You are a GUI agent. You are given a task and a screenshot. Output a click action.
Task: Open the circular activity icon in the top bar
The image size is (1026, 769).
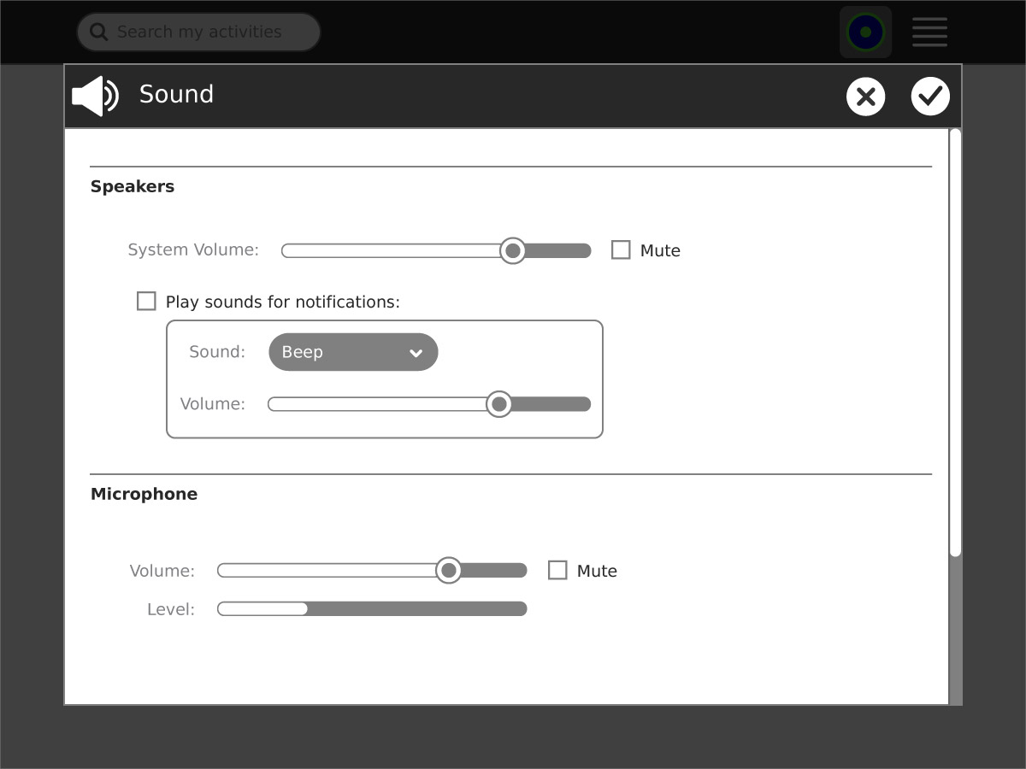coord(865,32)
